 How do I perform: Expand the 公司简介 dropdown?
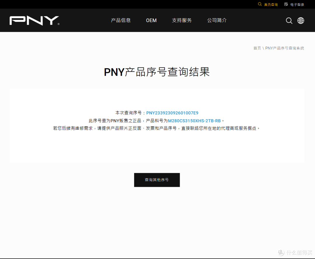(217, 20)
